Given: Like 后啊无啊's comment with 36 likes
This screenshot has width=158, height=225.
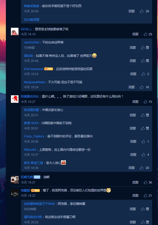Looking at the screenshot, I should pos(148,182).
